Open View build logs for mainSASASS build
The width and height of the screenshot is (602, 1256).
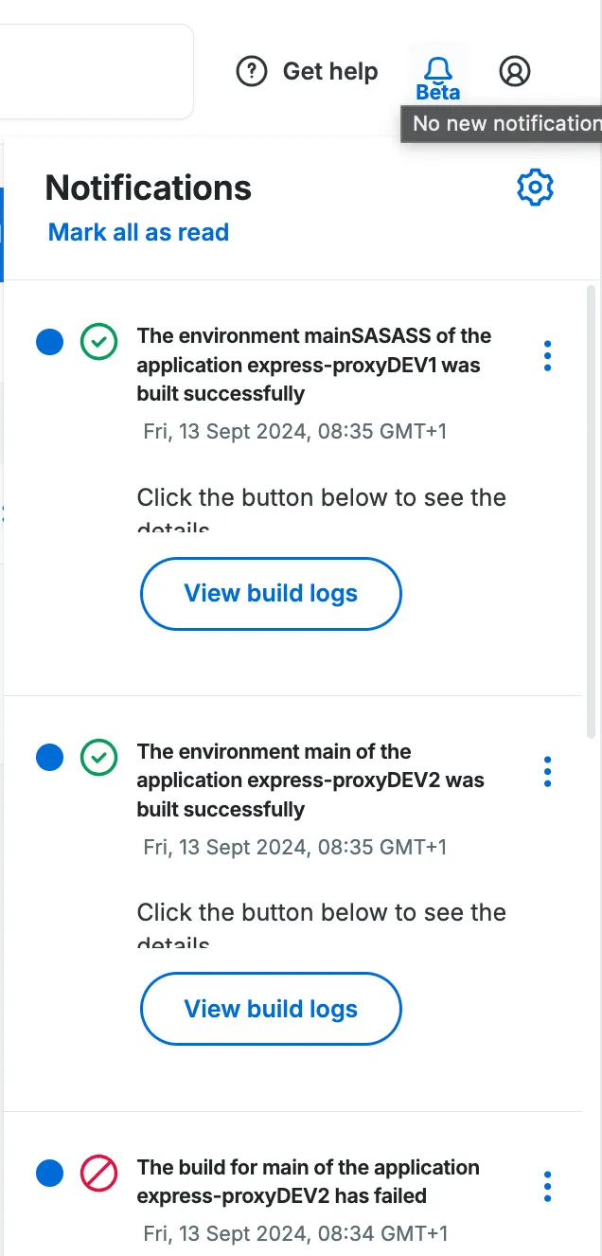click(x=271, y=593)
